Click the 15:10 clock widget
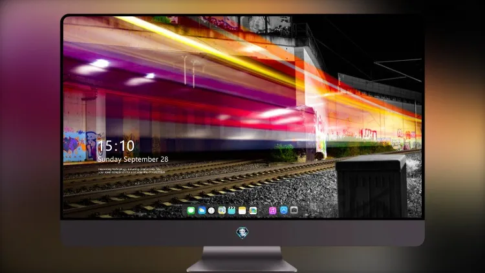Screen dimensions: 485x273 point(116,146)
